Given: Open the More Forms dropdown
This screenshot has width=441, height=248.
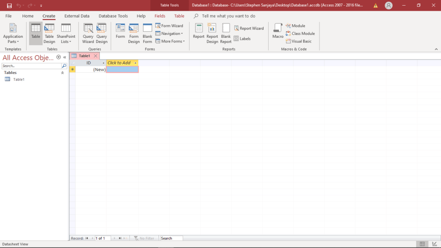Looking at the screenshot, I should (x=172, y=41).
